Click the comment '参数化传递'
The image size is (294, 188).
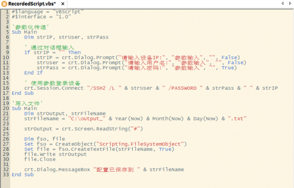(x=30, y=27)
